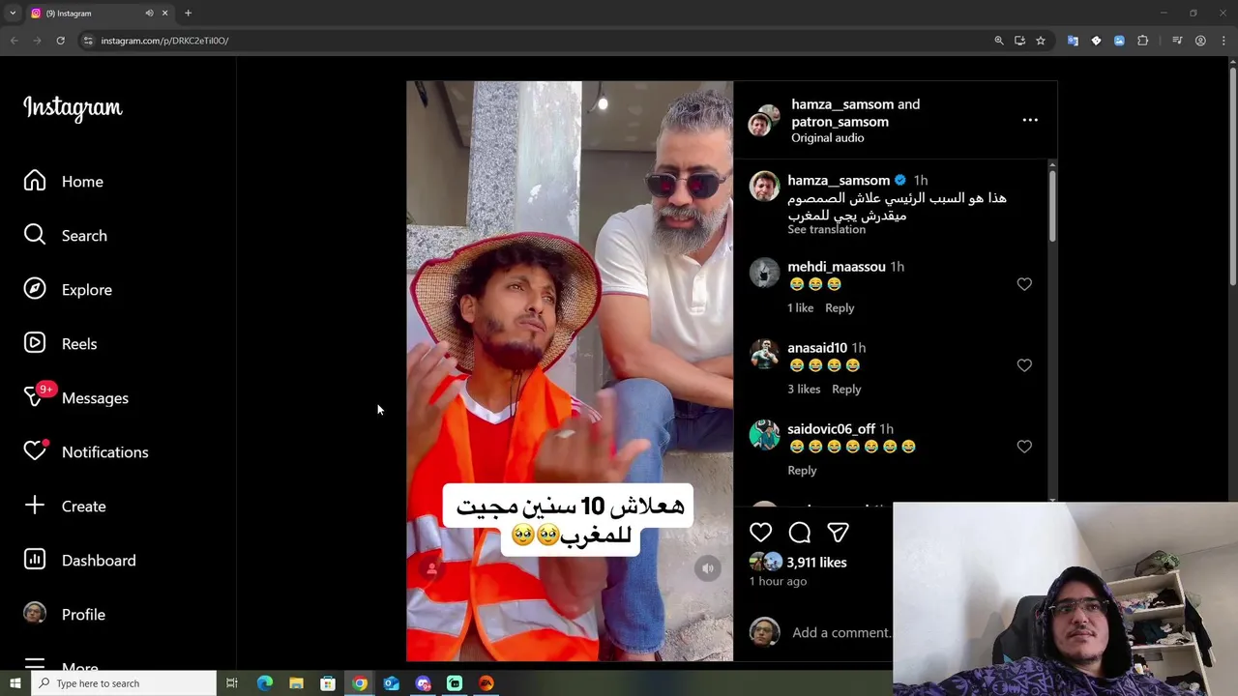This screenshot has height=696, width=1238.
Task: Reply to saidovic06_off's comment
Action: point(802,471)
